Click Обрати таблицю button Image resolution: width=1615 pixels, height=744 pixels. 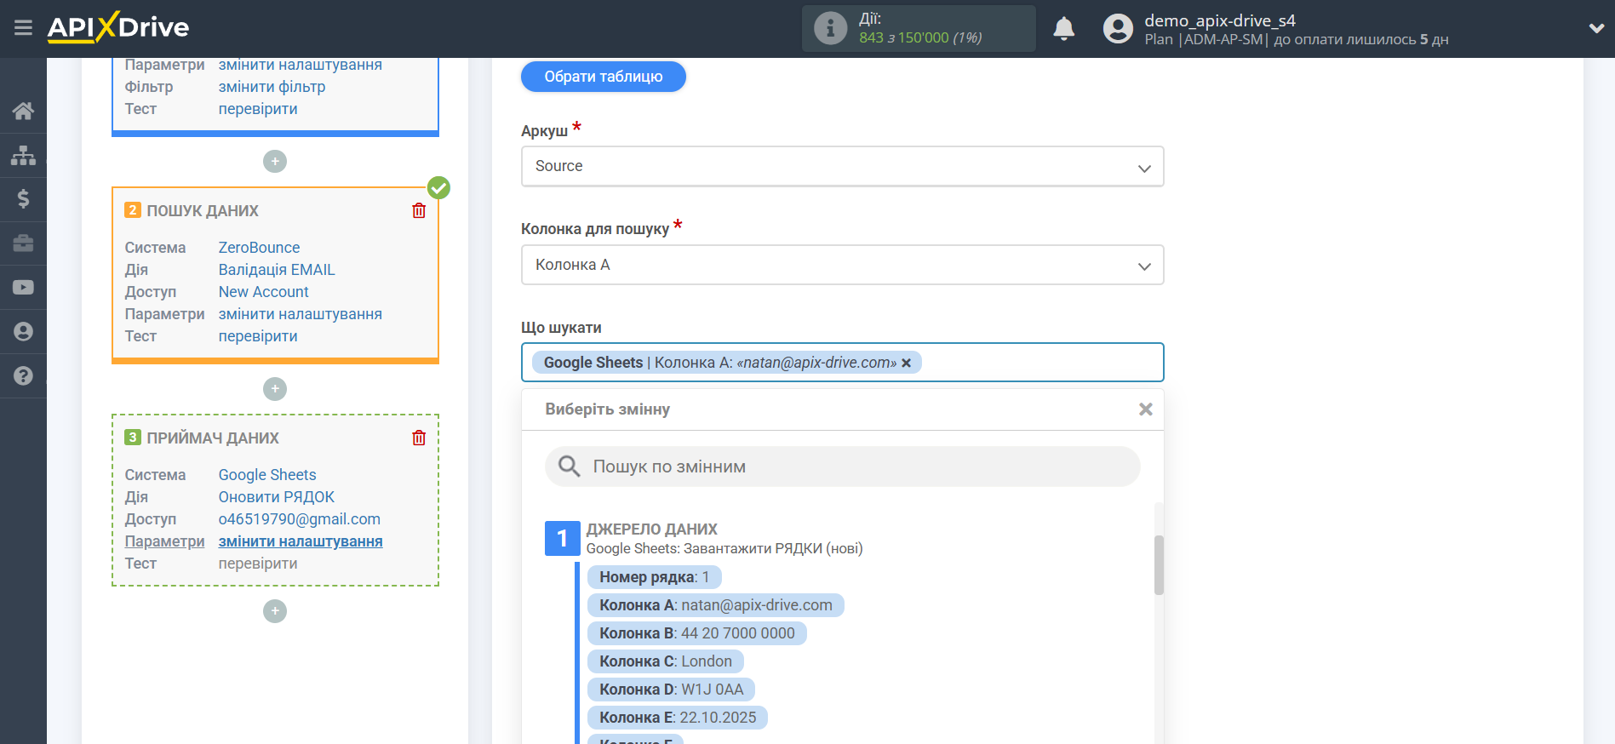[x=604, y=77]
